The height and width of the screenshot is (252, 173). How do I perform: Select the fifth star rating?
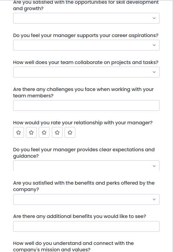coord(70,132)
